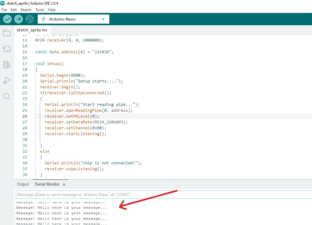Click the Serial.begin(9600) line

62,75
